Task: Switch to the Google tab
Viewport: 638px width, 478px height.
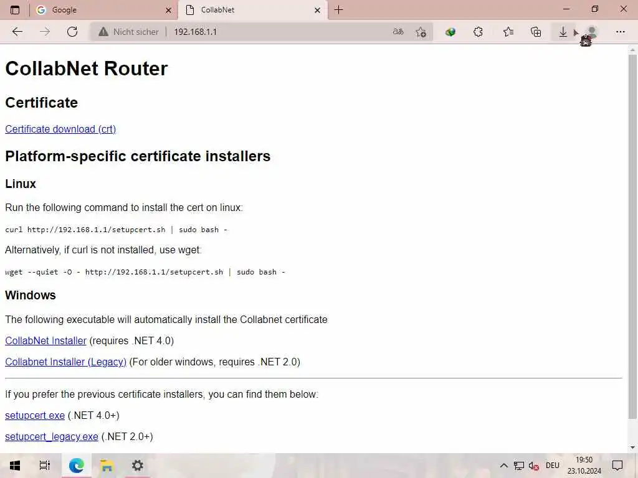Action: (103, 10)
